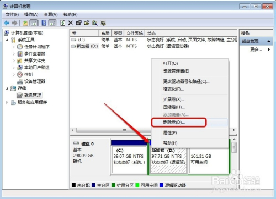Expand the 事件查看器 tree arrow
The height and width of the screenshot is (199, 276).
[14, 54]
